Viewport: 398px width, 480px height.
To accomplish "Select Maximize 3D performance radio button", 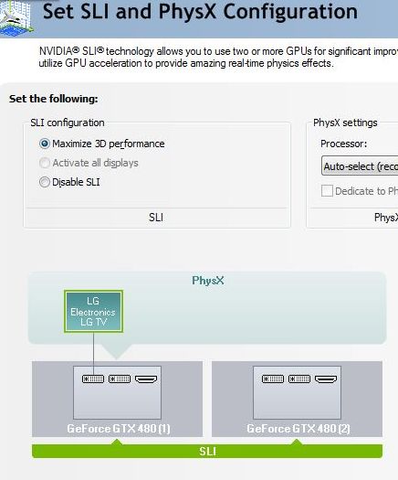I will 45,144.
